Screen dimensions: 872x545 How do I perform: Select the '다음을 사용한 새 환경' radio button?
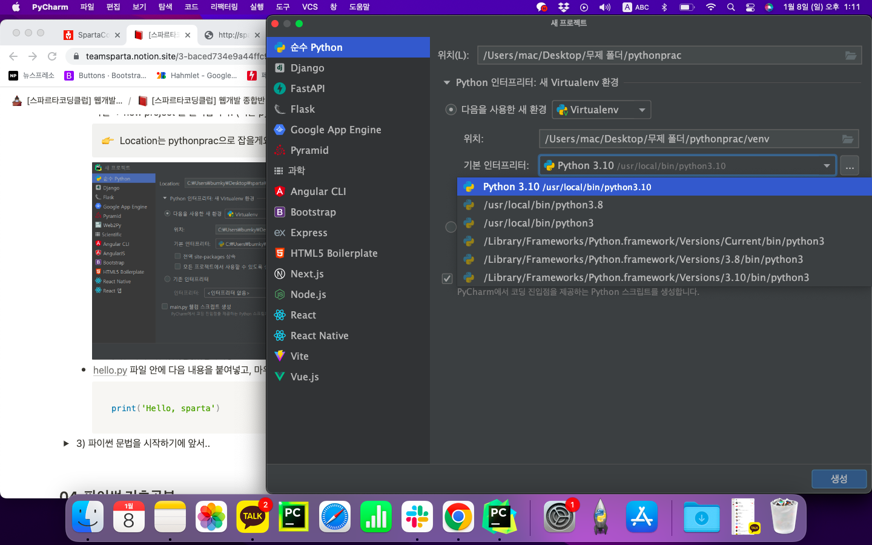451,110
